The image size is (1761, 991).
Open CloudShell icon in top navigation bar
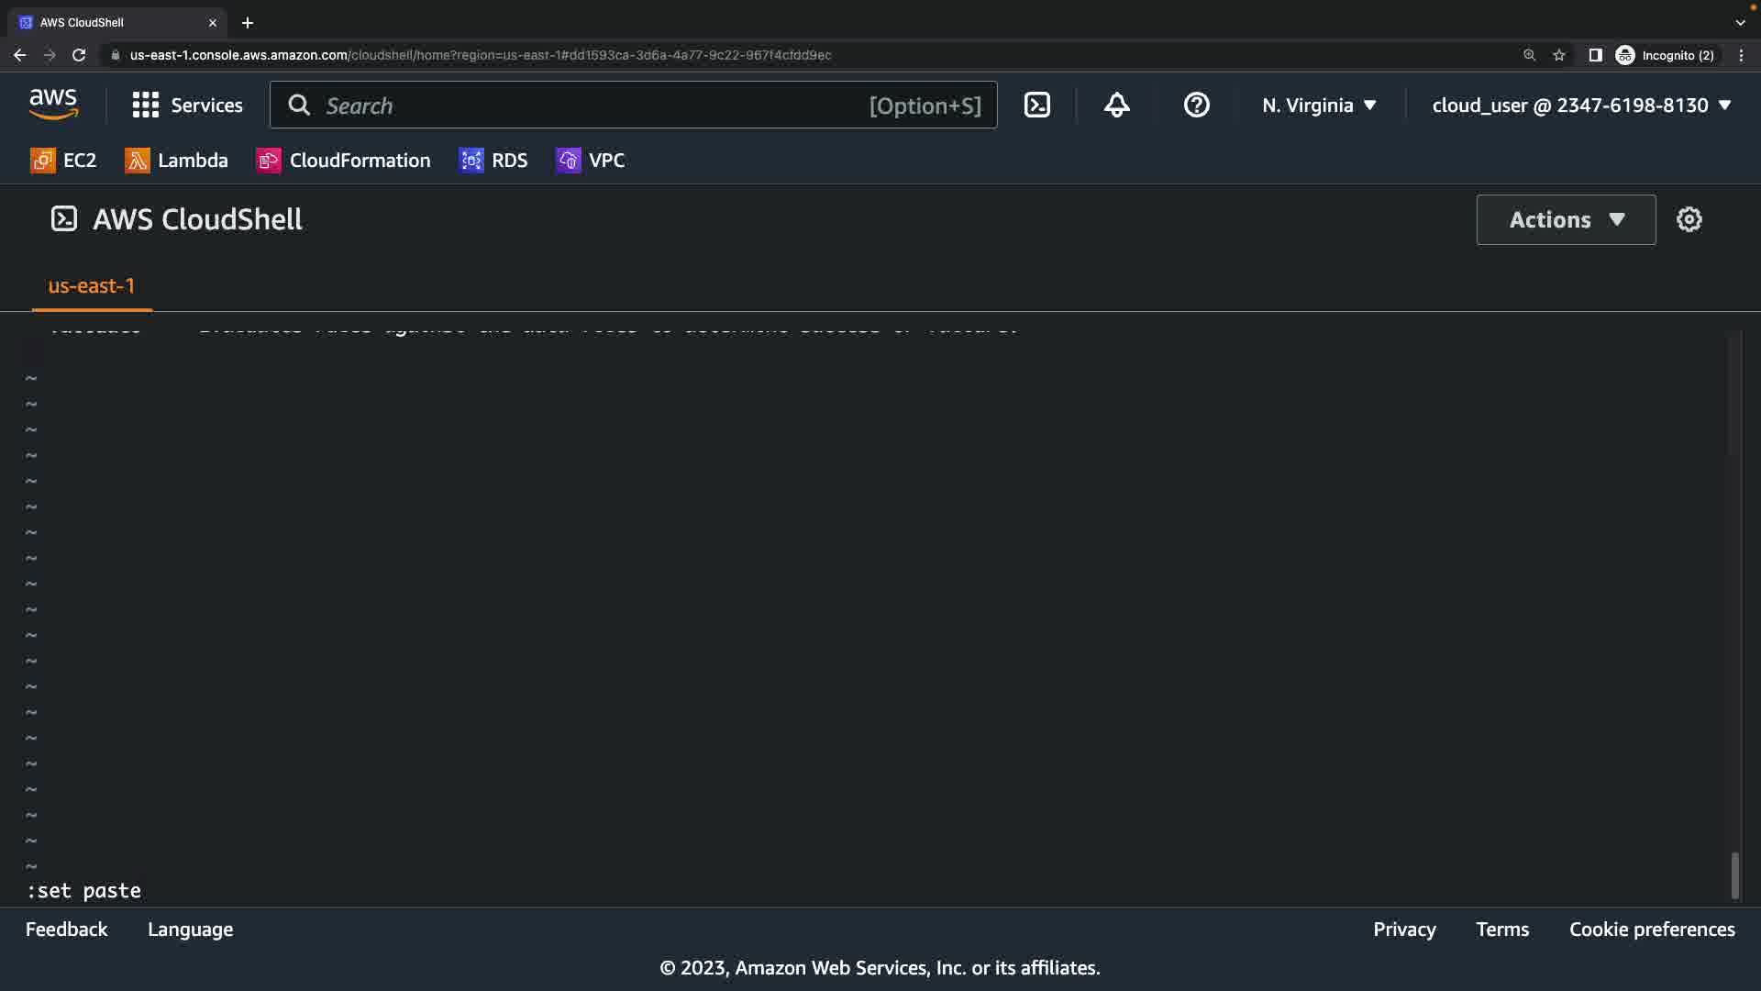pos(1037,106)
